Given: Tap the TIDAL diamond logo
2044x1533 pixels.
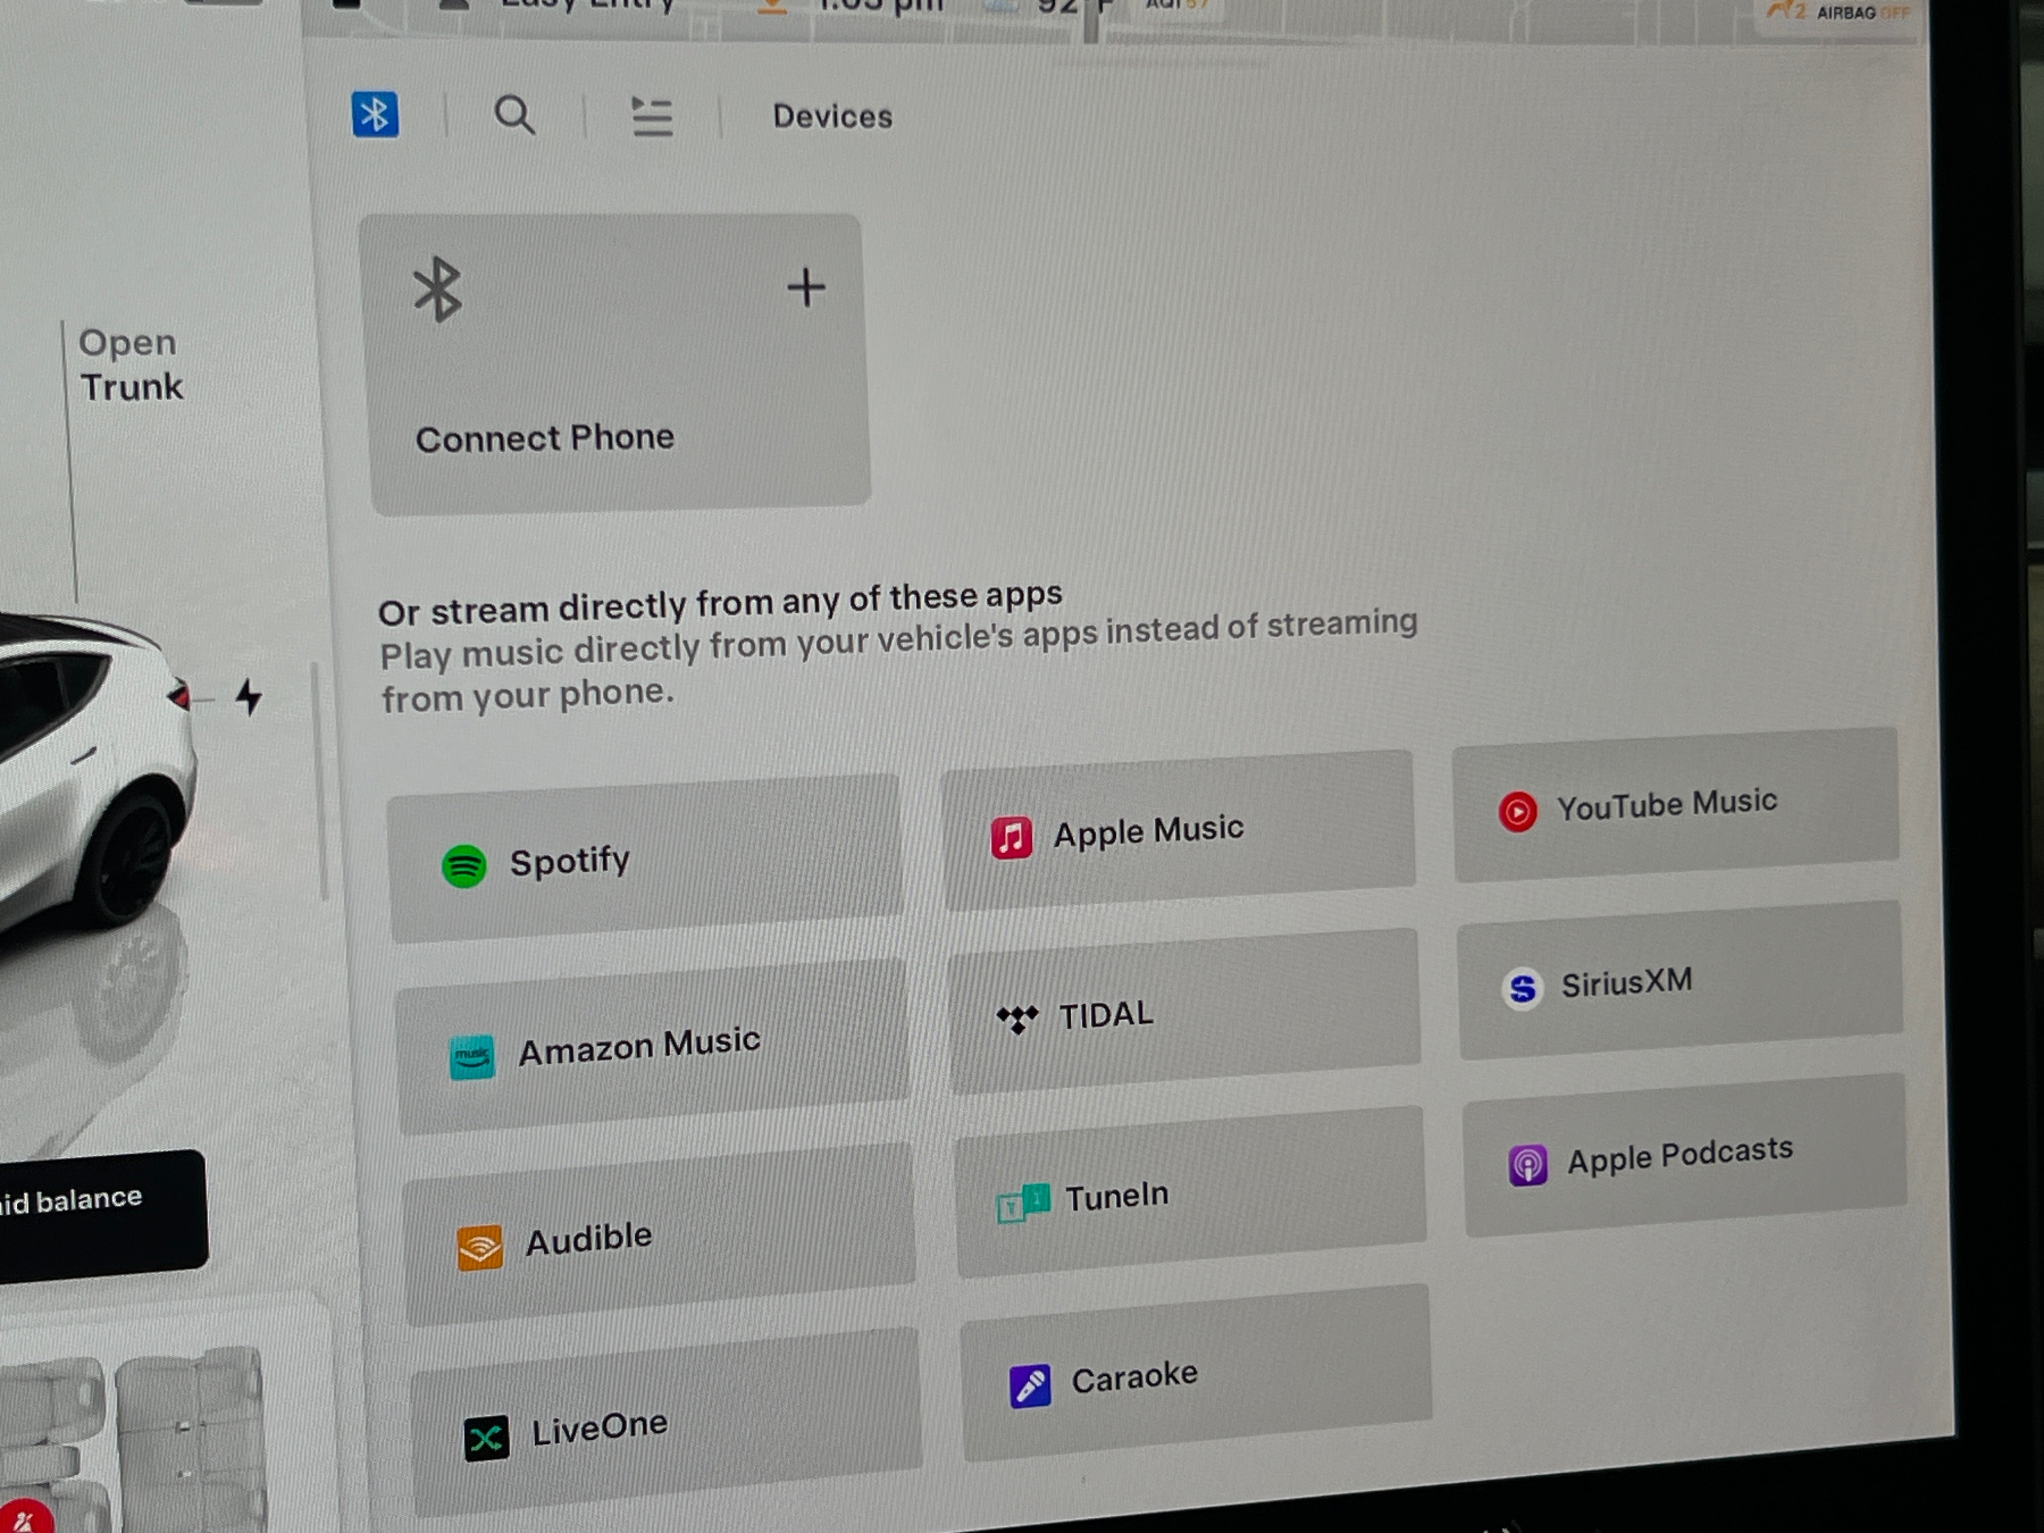Looking at the screenshot, I should coord(1016,1018).
